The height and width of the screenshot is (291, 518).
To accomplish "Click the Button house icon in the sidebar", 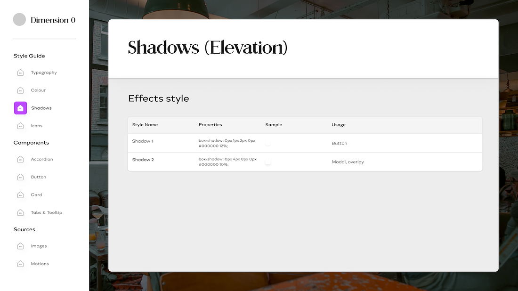I will tap(20, 177).
